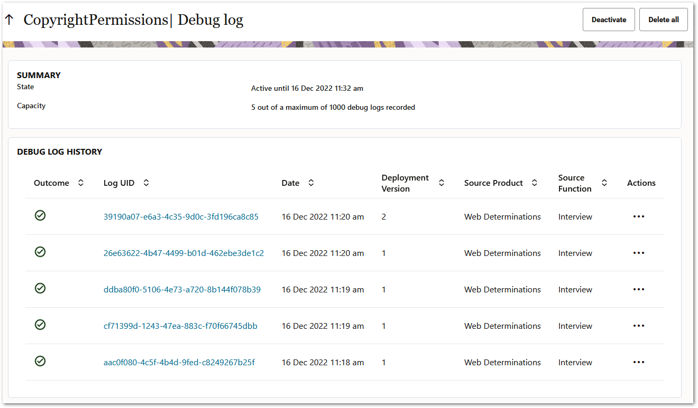This screenshot has height=408, width=698.
Task: Click the outcome checkmark on the bottom row
Action: (x=40, y=361)
